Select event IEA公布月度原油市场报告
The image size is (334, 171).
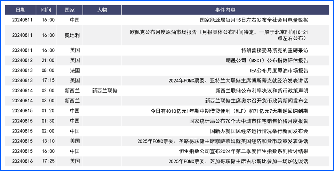[x=279, y=70]
